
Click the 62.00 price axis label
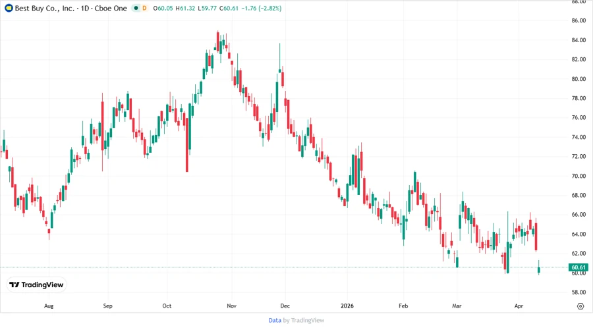579,254
